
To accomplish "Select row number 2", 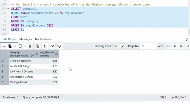I will click(x=4, y=66).
